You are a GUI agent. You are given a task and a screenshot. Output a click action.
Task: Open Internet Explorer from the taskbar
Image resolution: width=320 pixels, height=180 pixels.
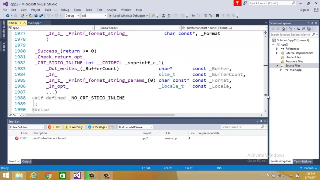33,175
